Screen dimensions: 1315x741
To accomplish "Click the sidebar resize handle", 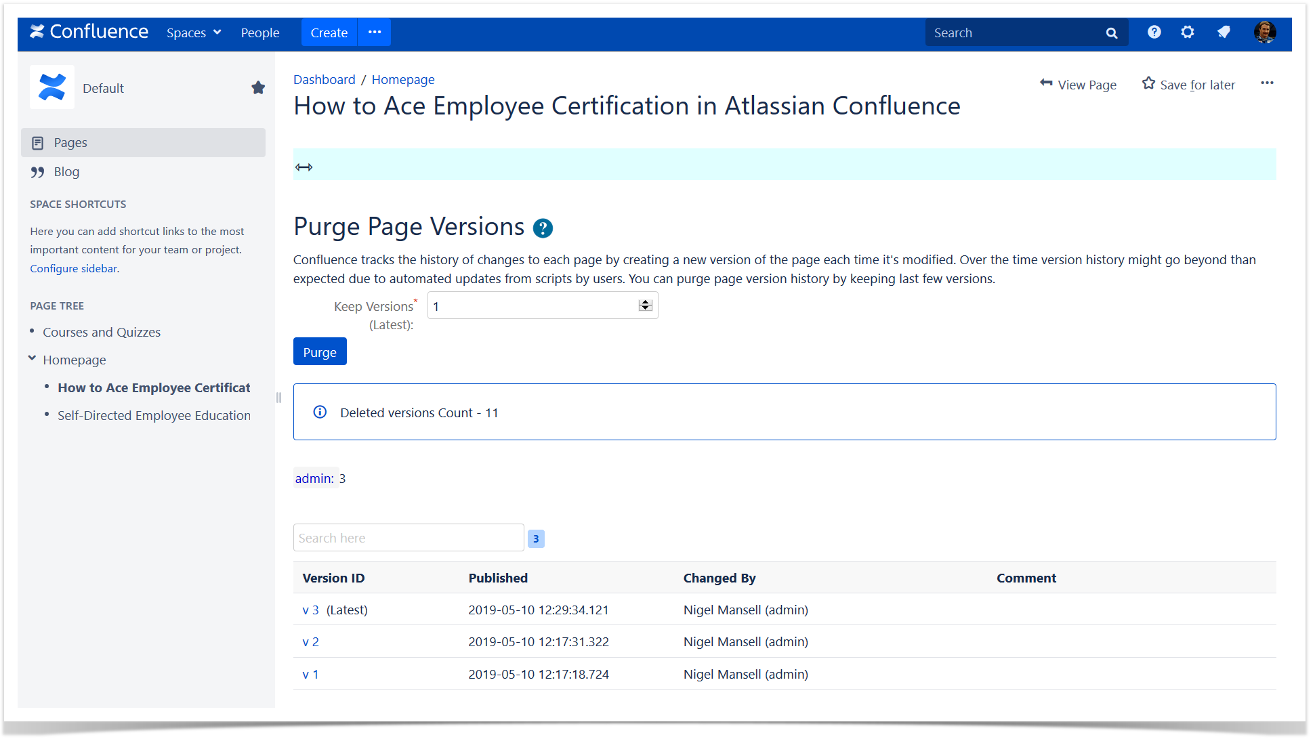I will pyautogui.click(x=278, y=398).
